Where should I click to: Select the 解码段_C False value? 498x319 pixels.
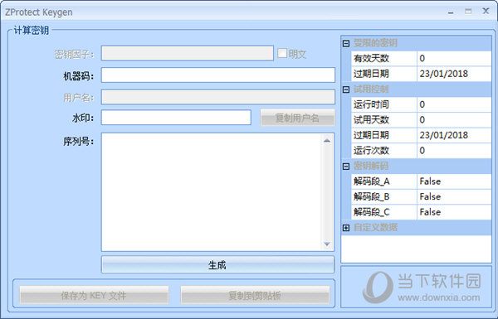[x=454, y=212]
